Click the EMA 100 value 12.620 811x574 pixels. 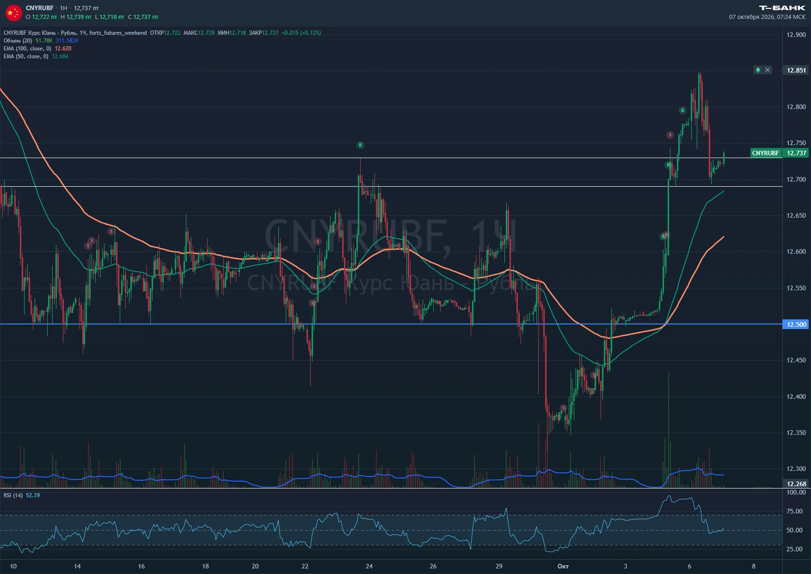pos(63,49)
